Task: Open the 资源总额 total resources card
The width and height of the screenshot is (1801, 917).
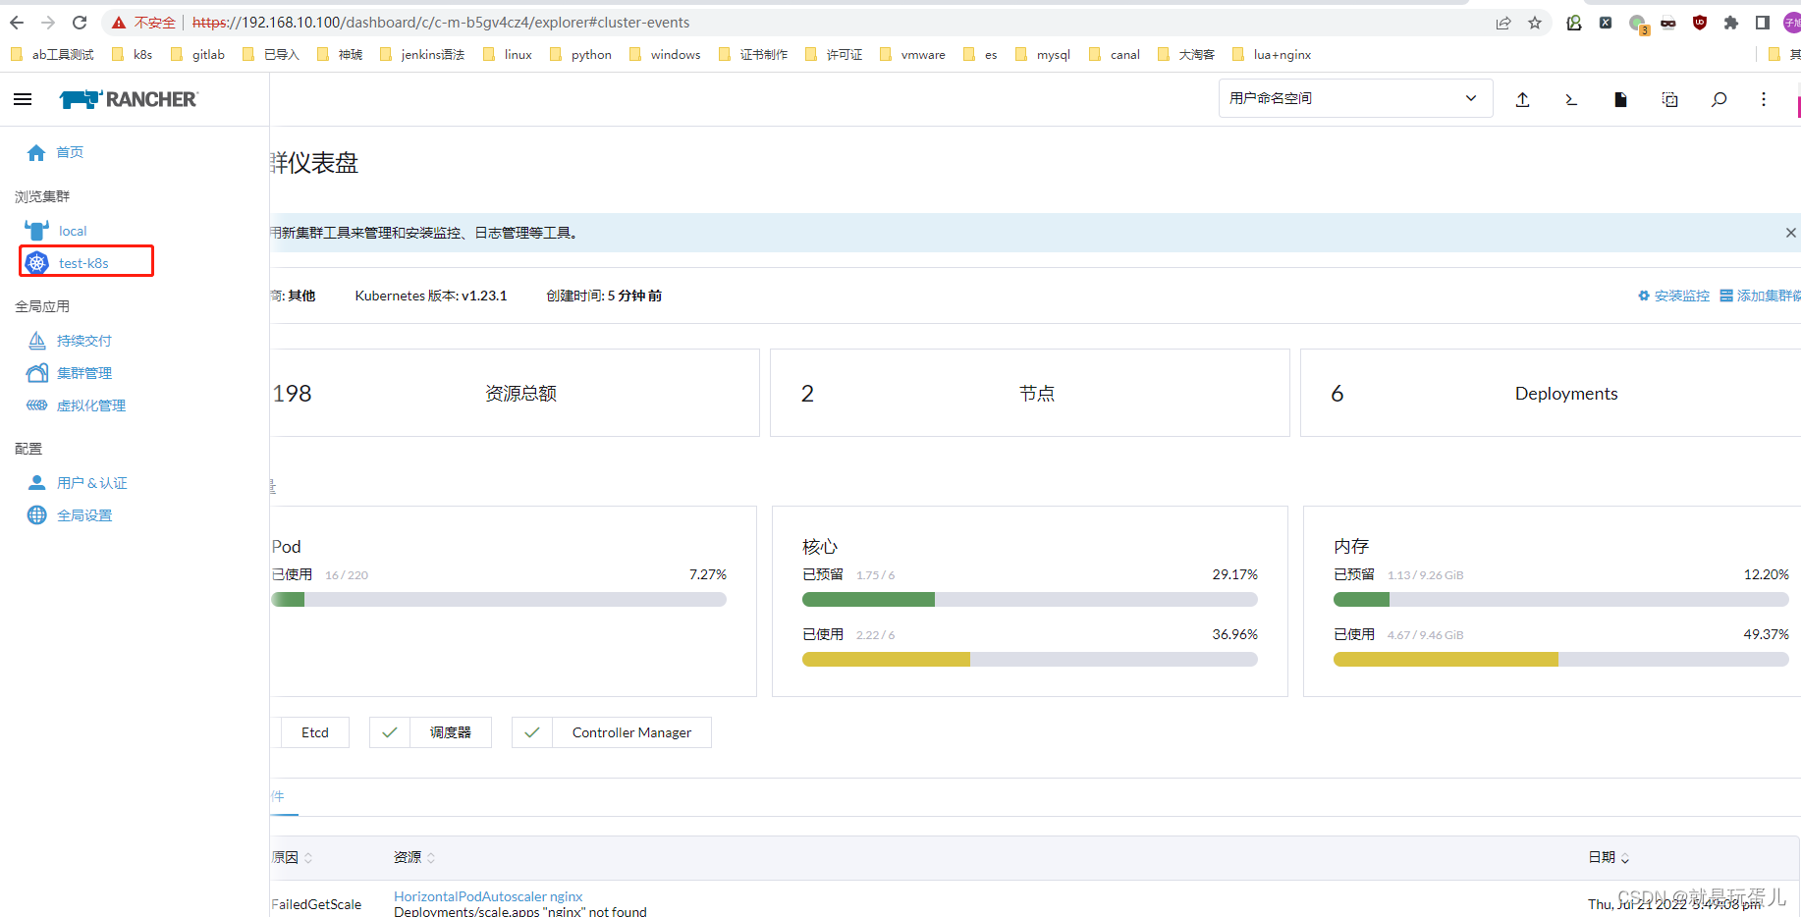Action: click(515, 393)
